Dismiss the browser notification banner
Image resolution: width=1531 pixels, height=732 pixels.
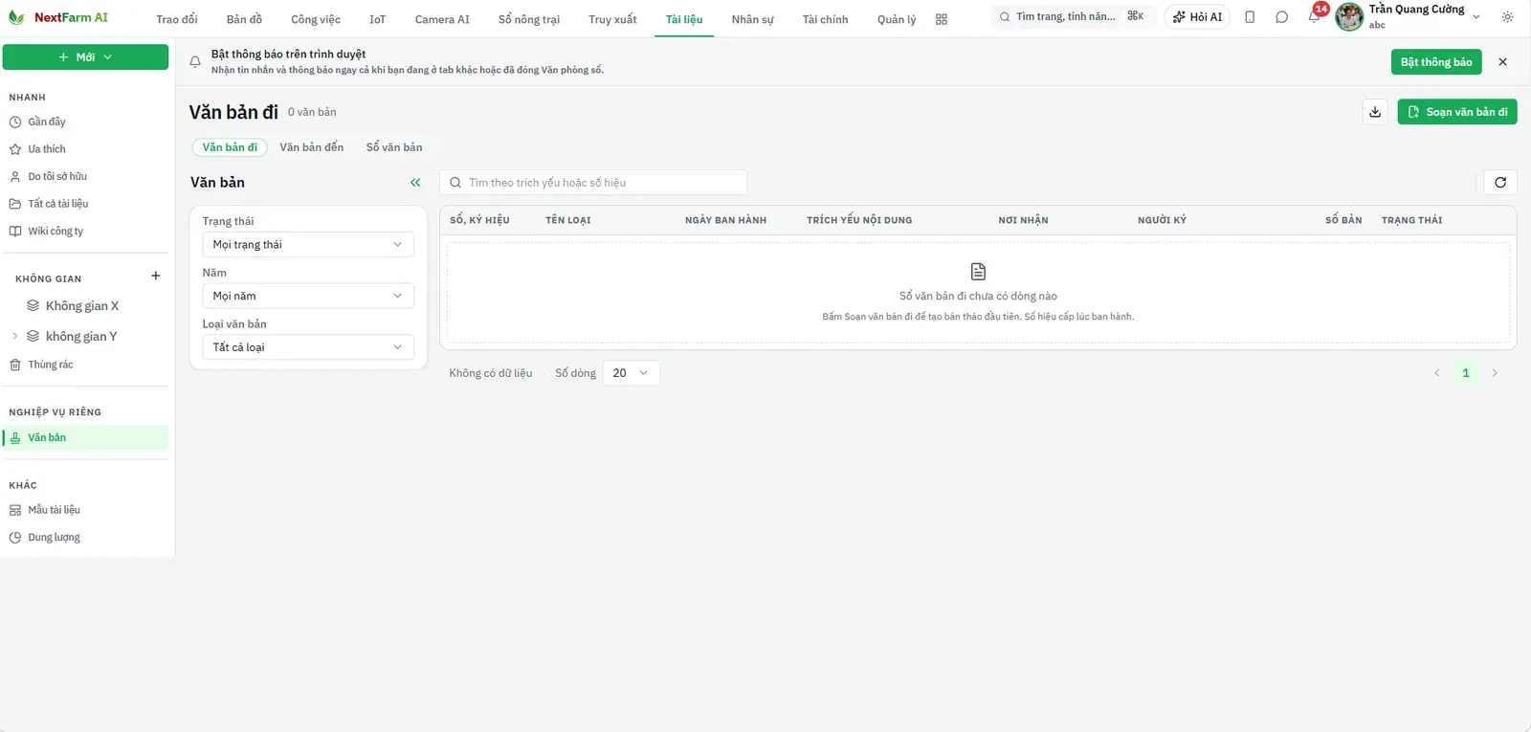1503,62
